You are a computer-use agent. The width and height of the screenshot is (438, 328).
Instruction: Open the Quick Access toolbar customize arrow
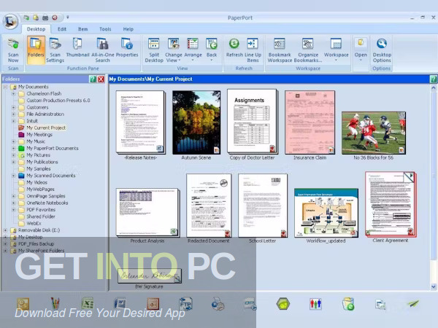tap(68, 17)
